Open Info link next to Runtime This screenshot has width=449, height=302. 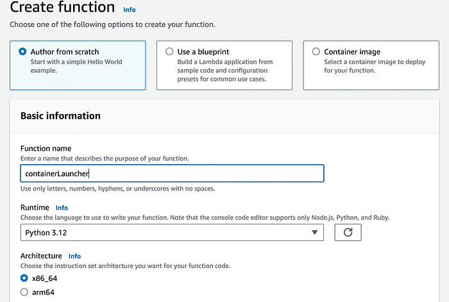coord(62,208)
